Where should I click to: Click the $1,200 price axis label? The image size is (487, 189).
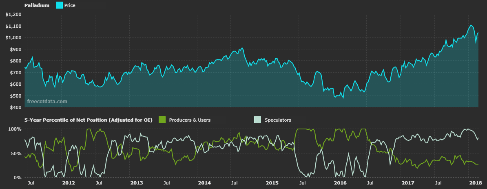click(13, 14)
